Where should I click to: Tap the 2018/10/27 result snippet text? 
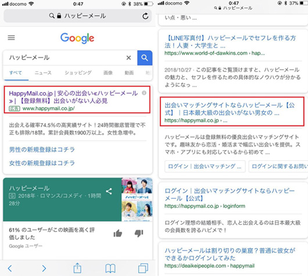point(232,77)
